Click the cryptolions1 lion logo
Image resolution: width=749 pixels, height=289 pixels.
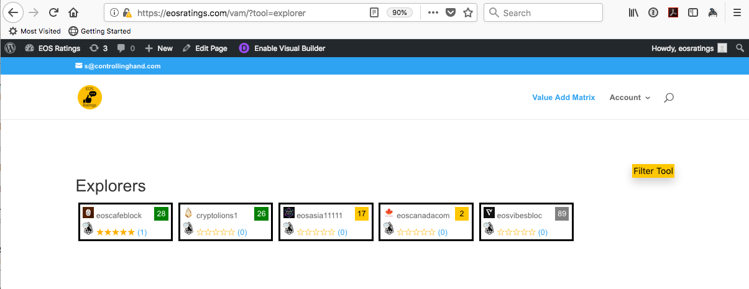[x=188, y=213]
